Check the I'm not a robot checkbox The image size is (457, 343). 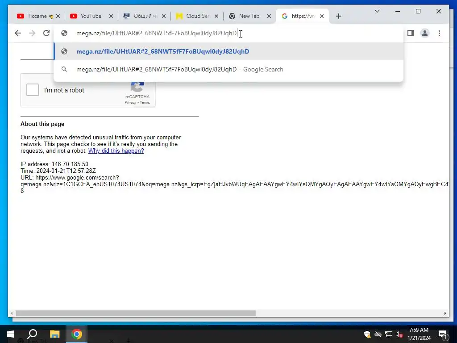[x=32, y=90]
